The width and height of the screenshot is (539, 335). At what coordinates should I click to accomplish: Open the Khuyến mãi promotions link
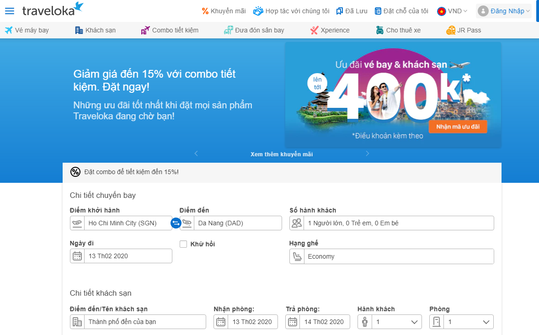point(224,11)
